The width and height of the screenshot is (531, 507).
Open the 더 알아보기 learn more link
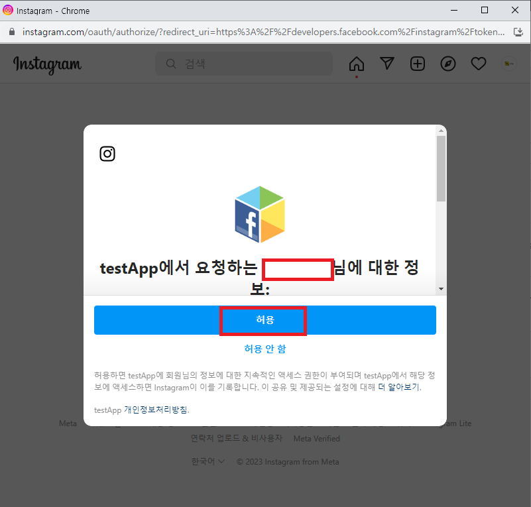pyautogui.click(x=398, y=387)
